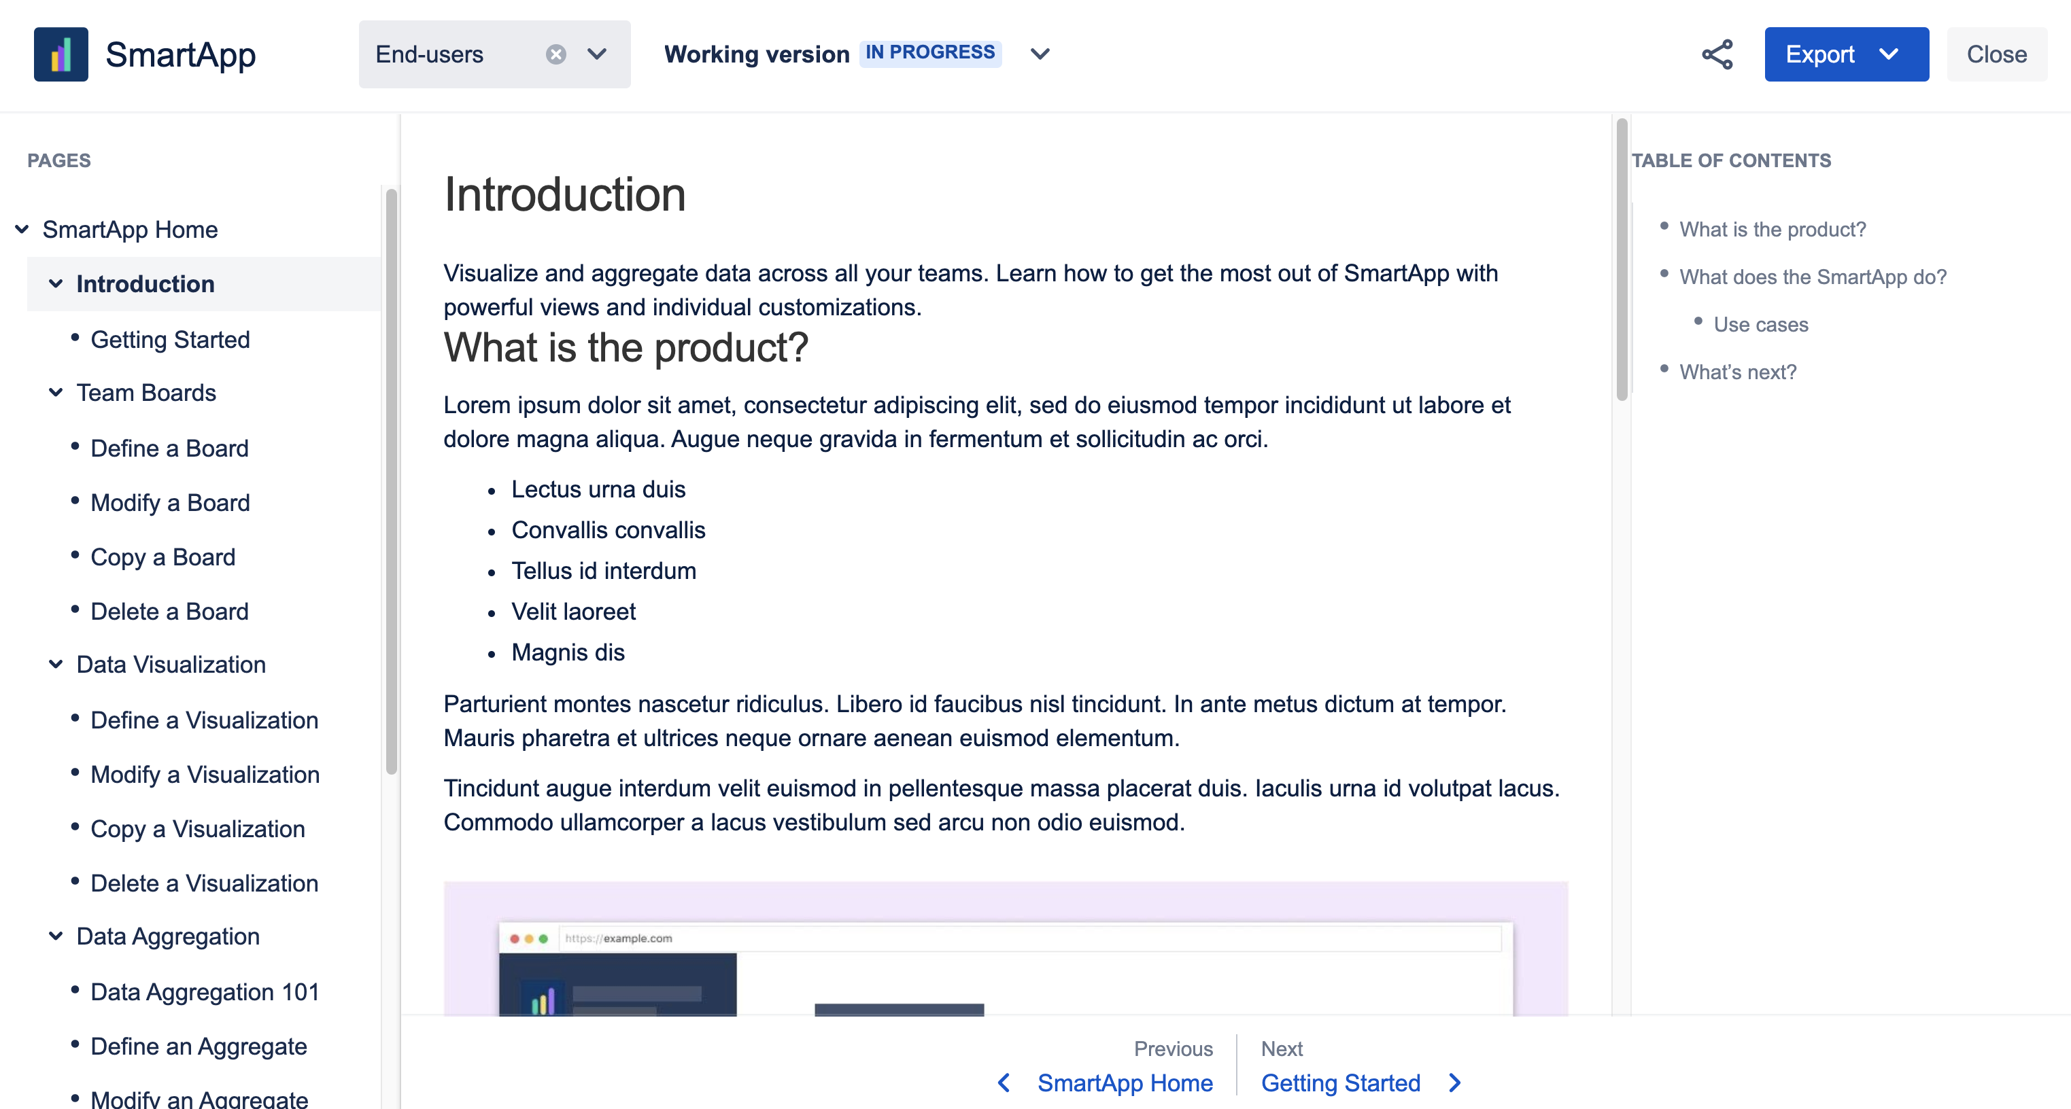Screen dimensions: 2071x1109
Task: Click the IN PROGRESS status badge
Action: coord(929,52)
